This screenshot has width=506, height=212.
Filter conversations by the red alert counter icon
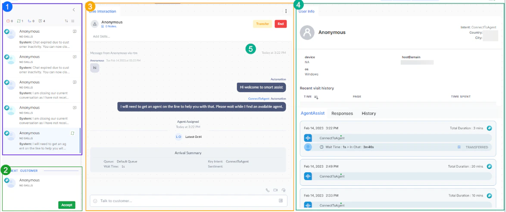[x=8, y=21]
